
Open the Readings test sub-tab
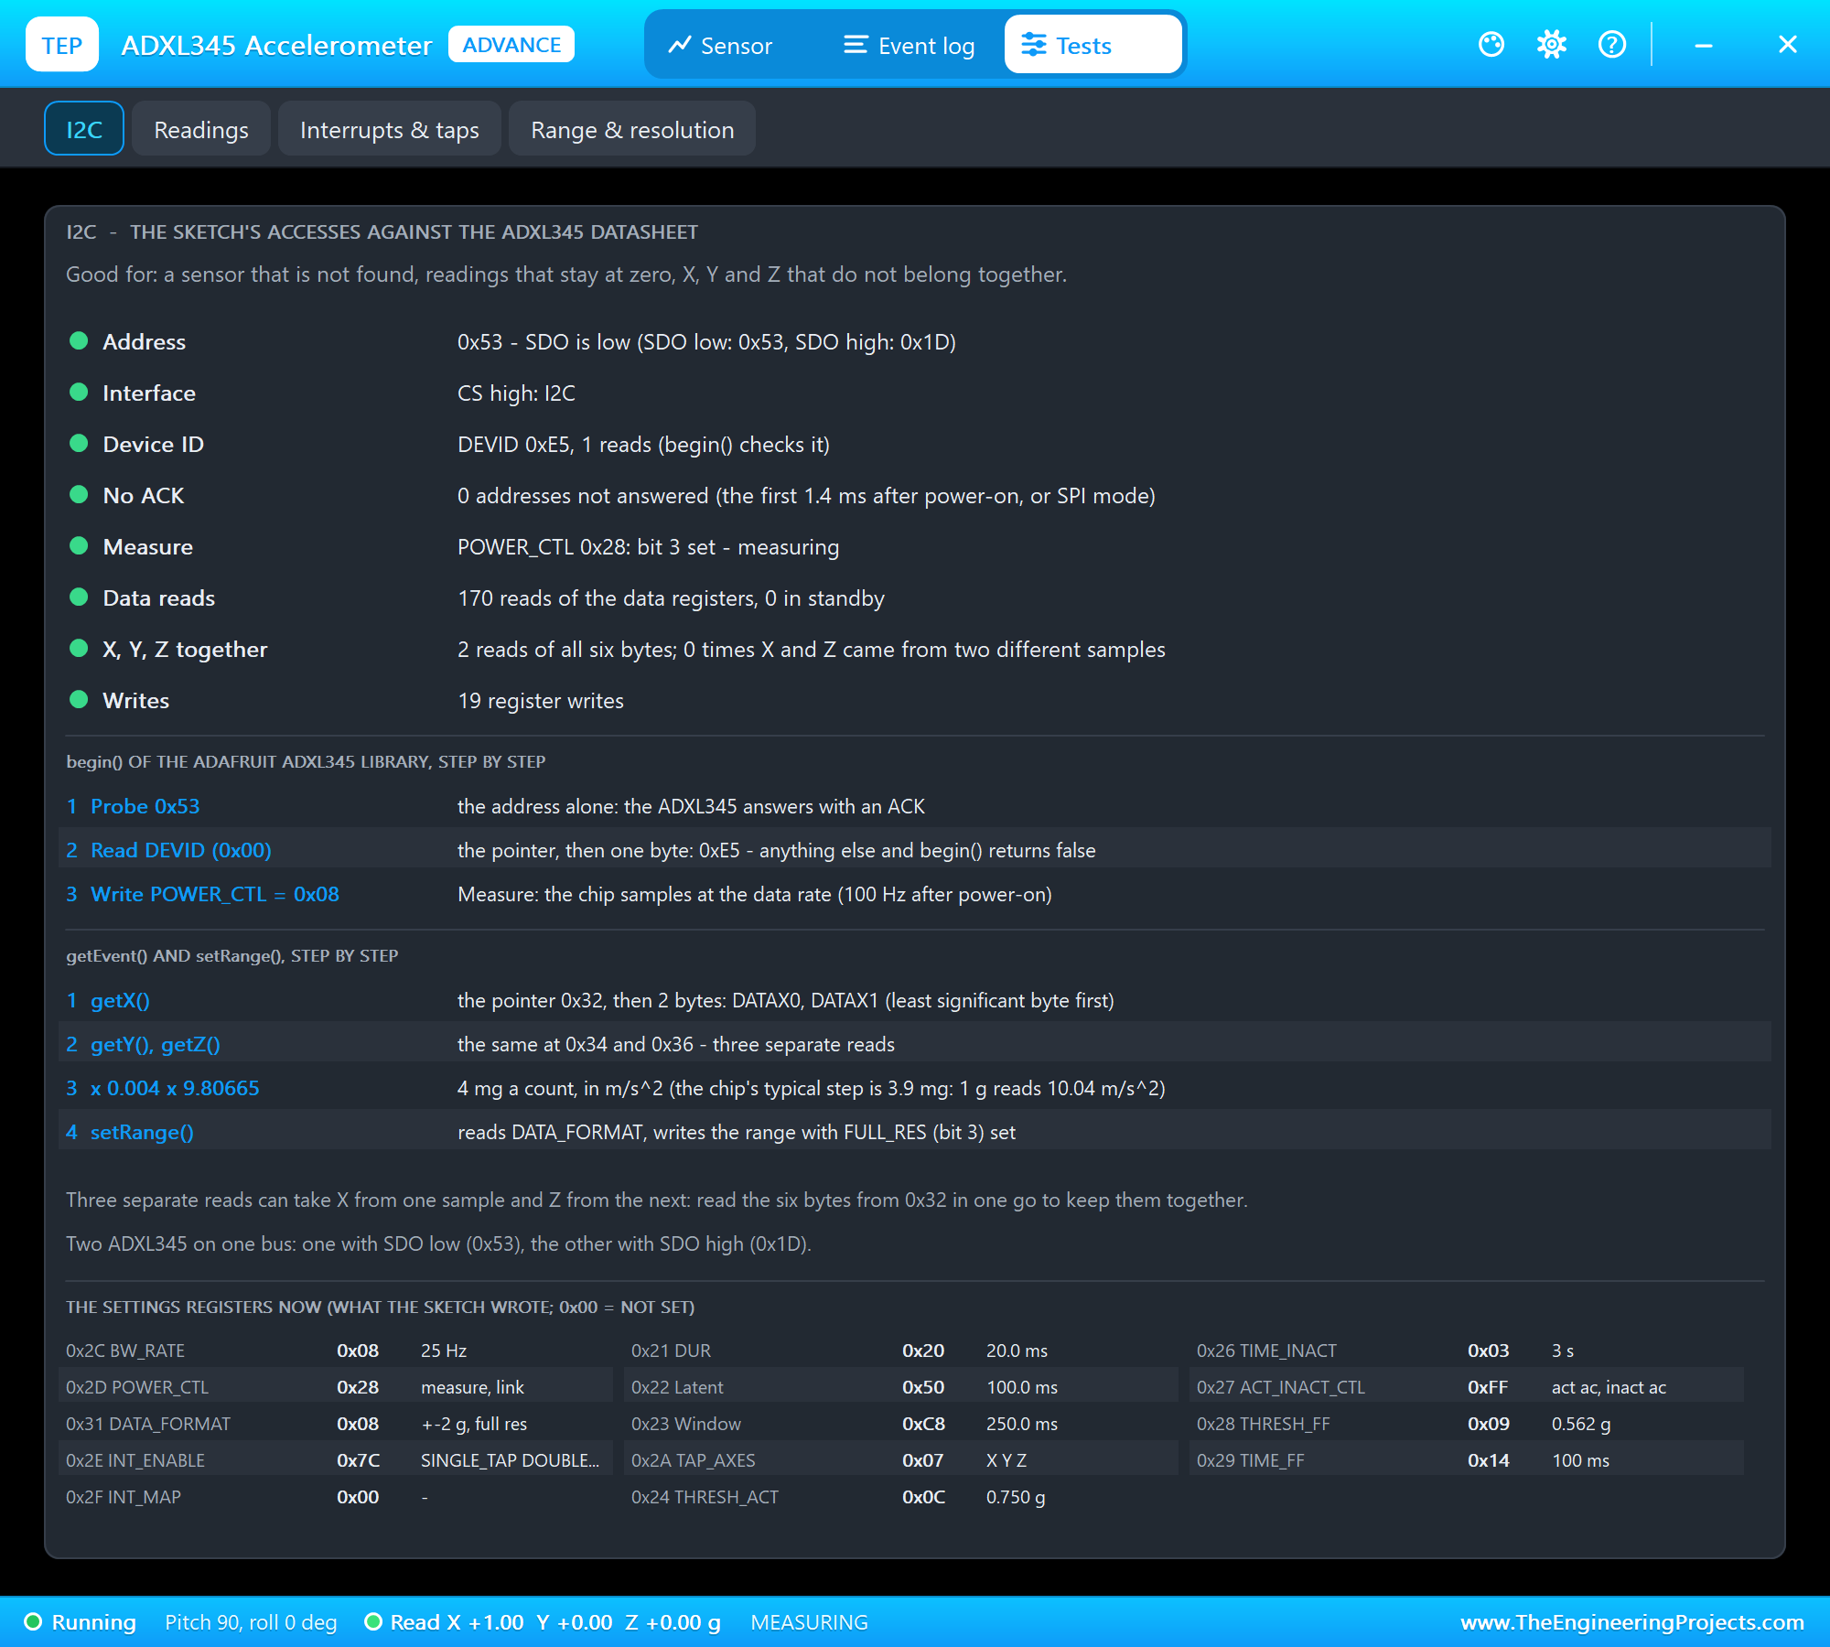[x=201, y=129]
